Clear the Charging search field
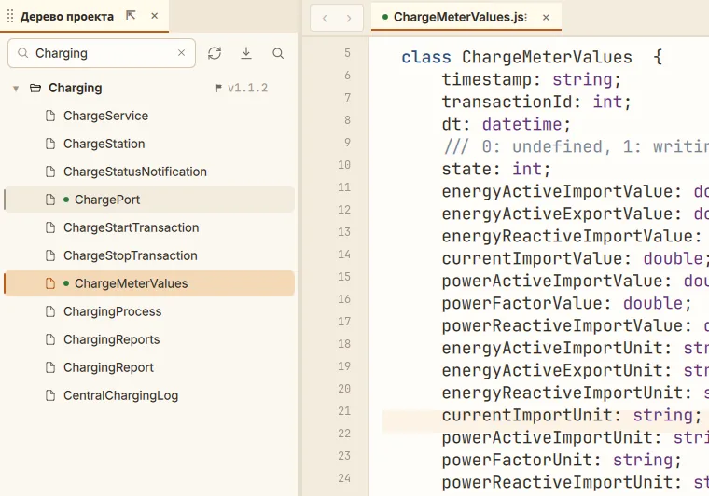 coord(181,53)
